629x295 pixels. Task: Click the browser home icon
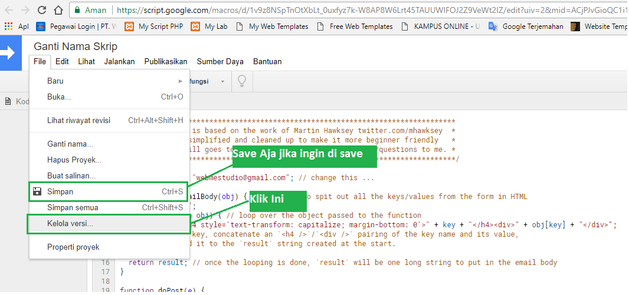pos(58,10)
